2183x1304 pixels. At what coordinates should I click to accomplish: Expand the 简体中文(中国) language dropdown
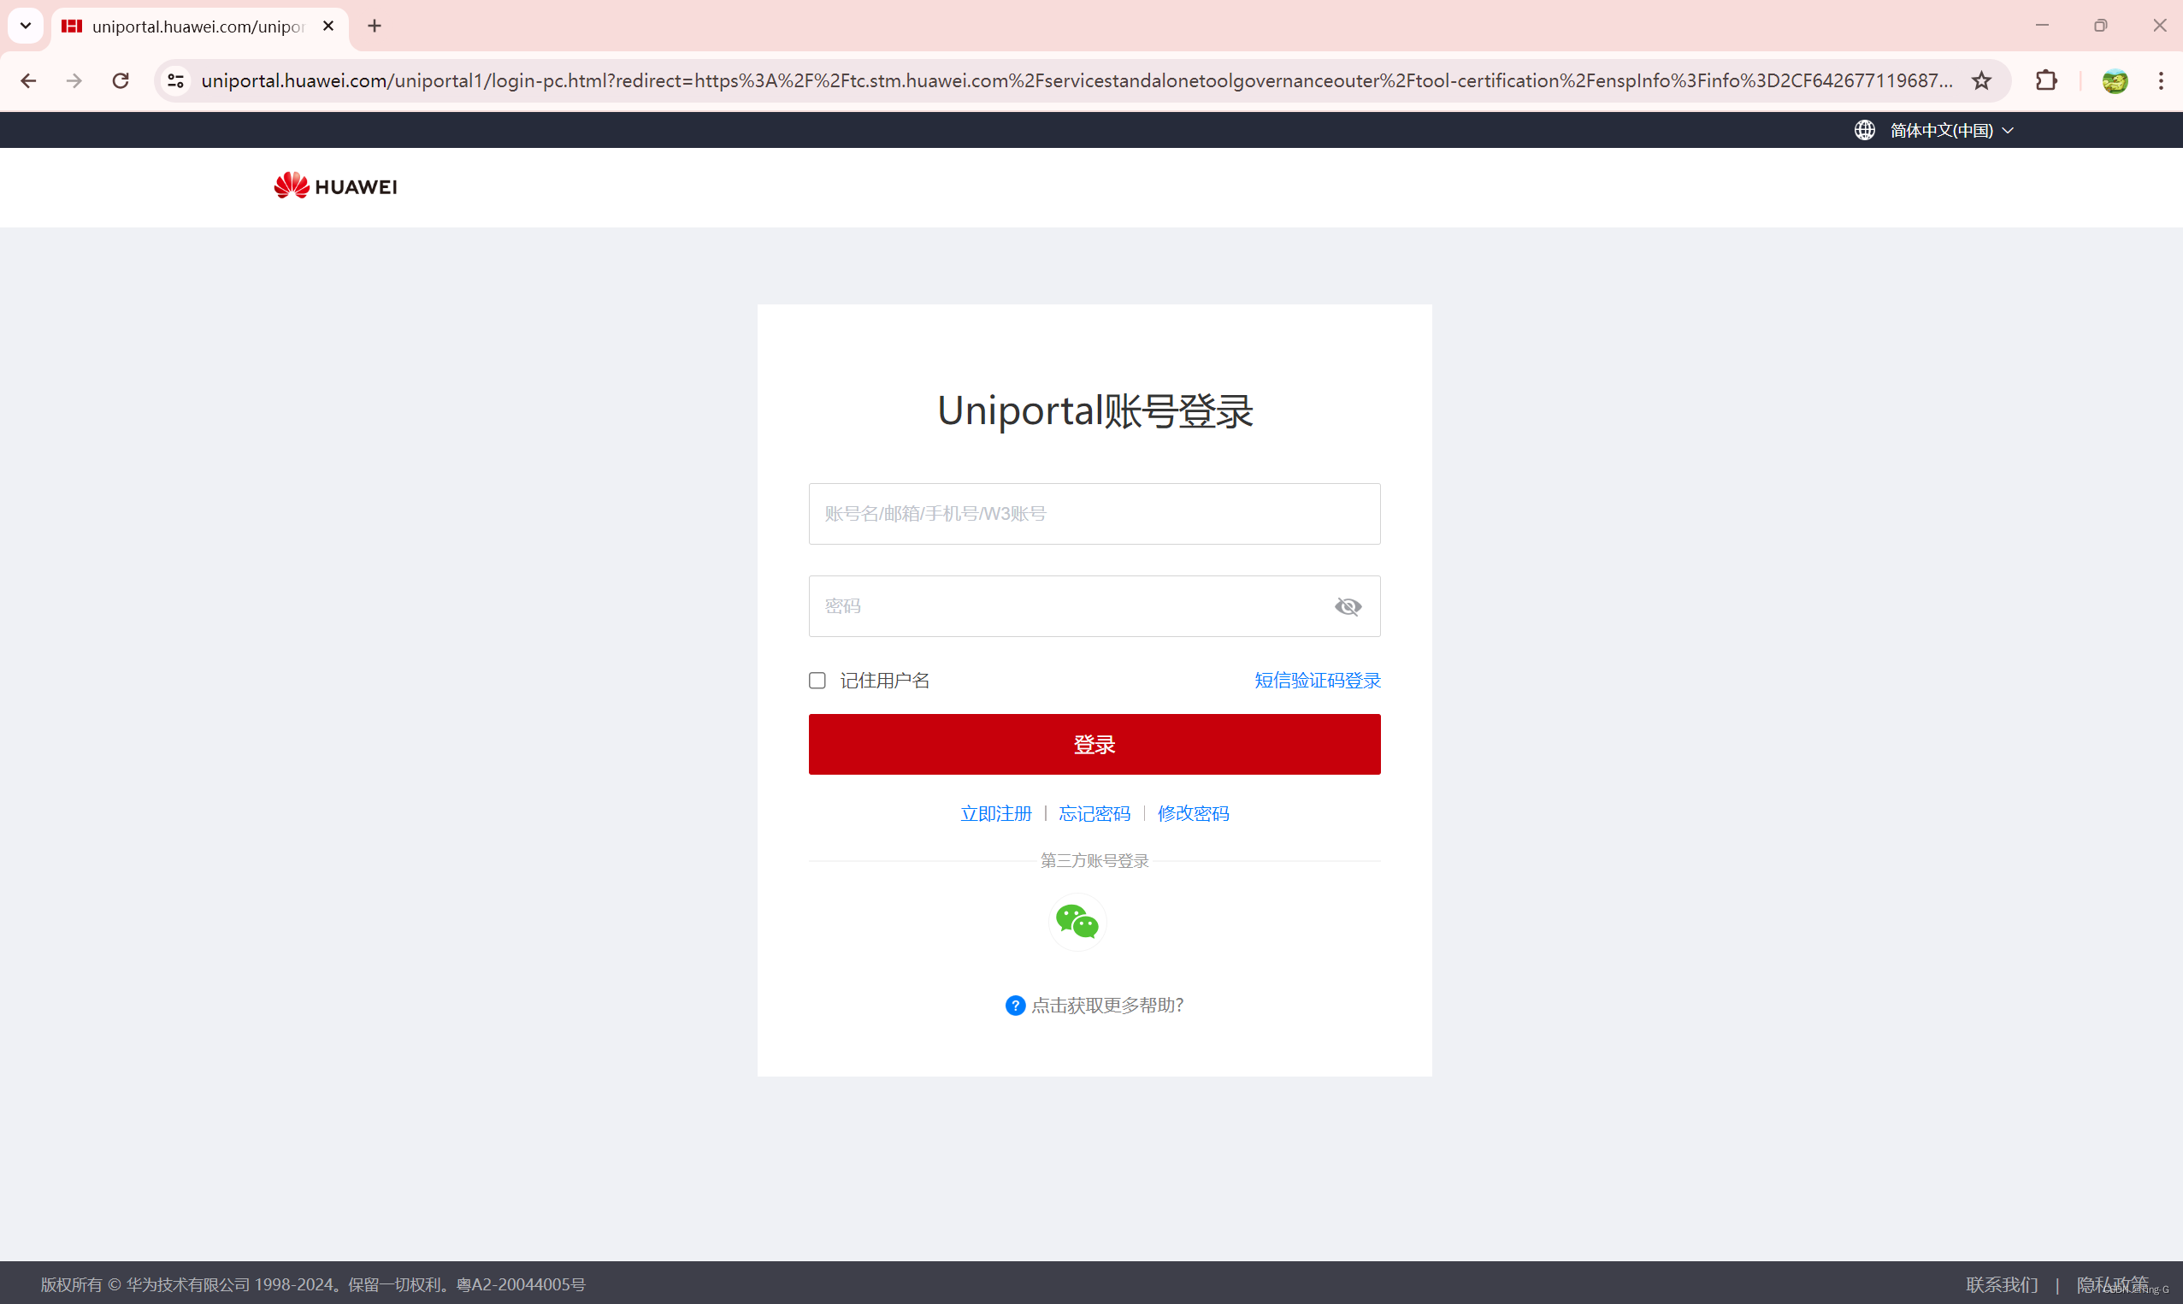[x=1941, y=130]
